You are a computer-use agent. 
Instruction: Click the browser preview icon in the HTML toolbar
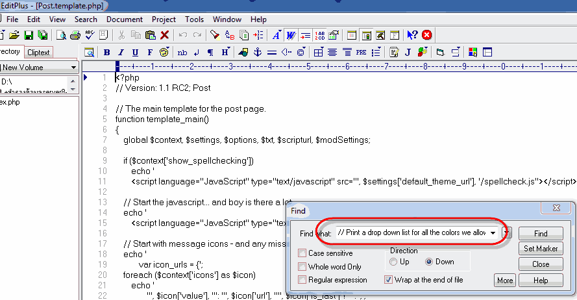click(89, 52)
